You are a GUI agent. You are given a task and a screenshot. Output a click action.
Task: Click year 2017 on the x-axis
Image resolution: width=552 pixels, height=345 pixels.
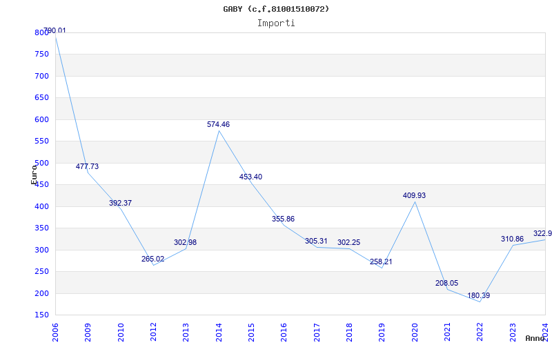317,333
